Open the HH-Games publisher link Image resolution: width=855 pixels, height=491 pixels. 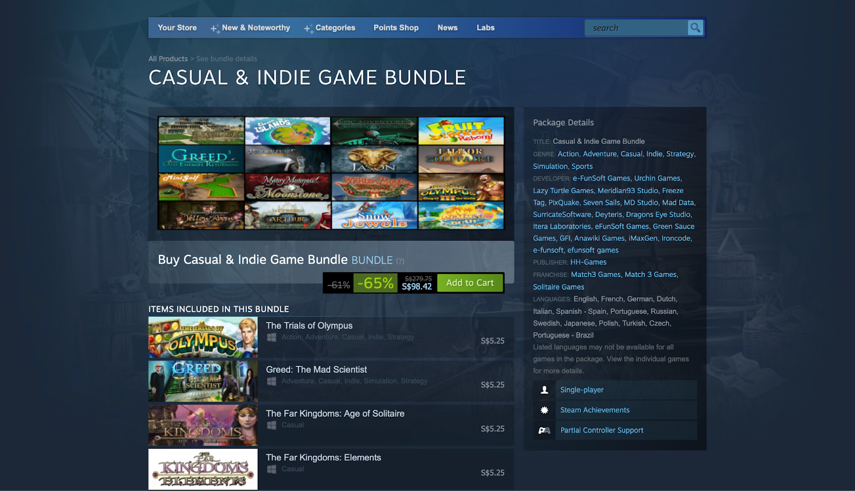click(588, 262)
